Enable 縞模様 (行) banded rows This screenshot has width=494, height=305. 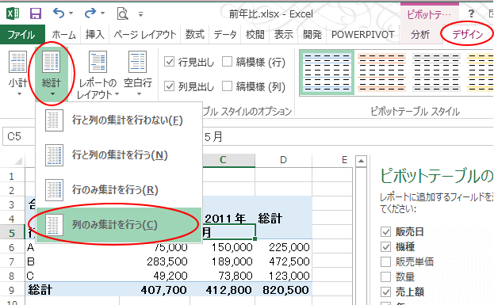tap(227, 62)
